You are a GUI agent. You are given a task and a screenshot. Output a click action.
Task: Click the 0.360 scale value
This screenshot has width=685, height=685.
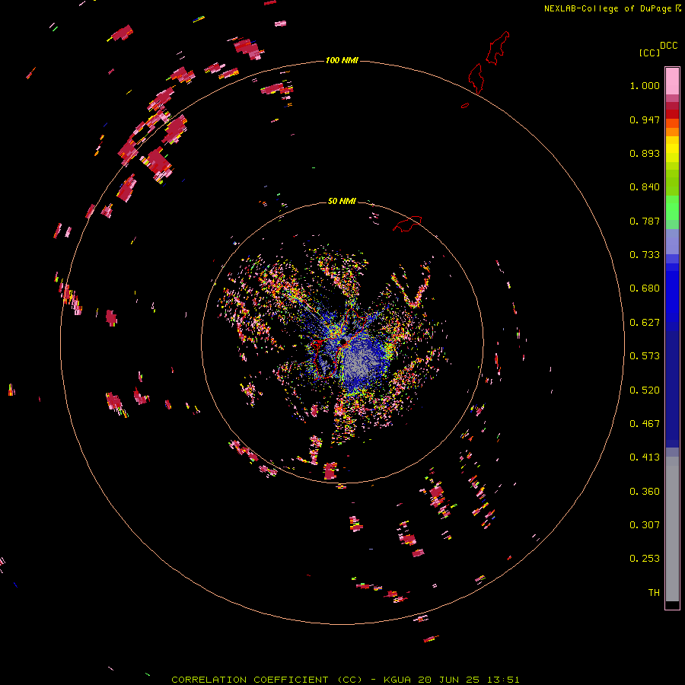[x=645, y=492]
